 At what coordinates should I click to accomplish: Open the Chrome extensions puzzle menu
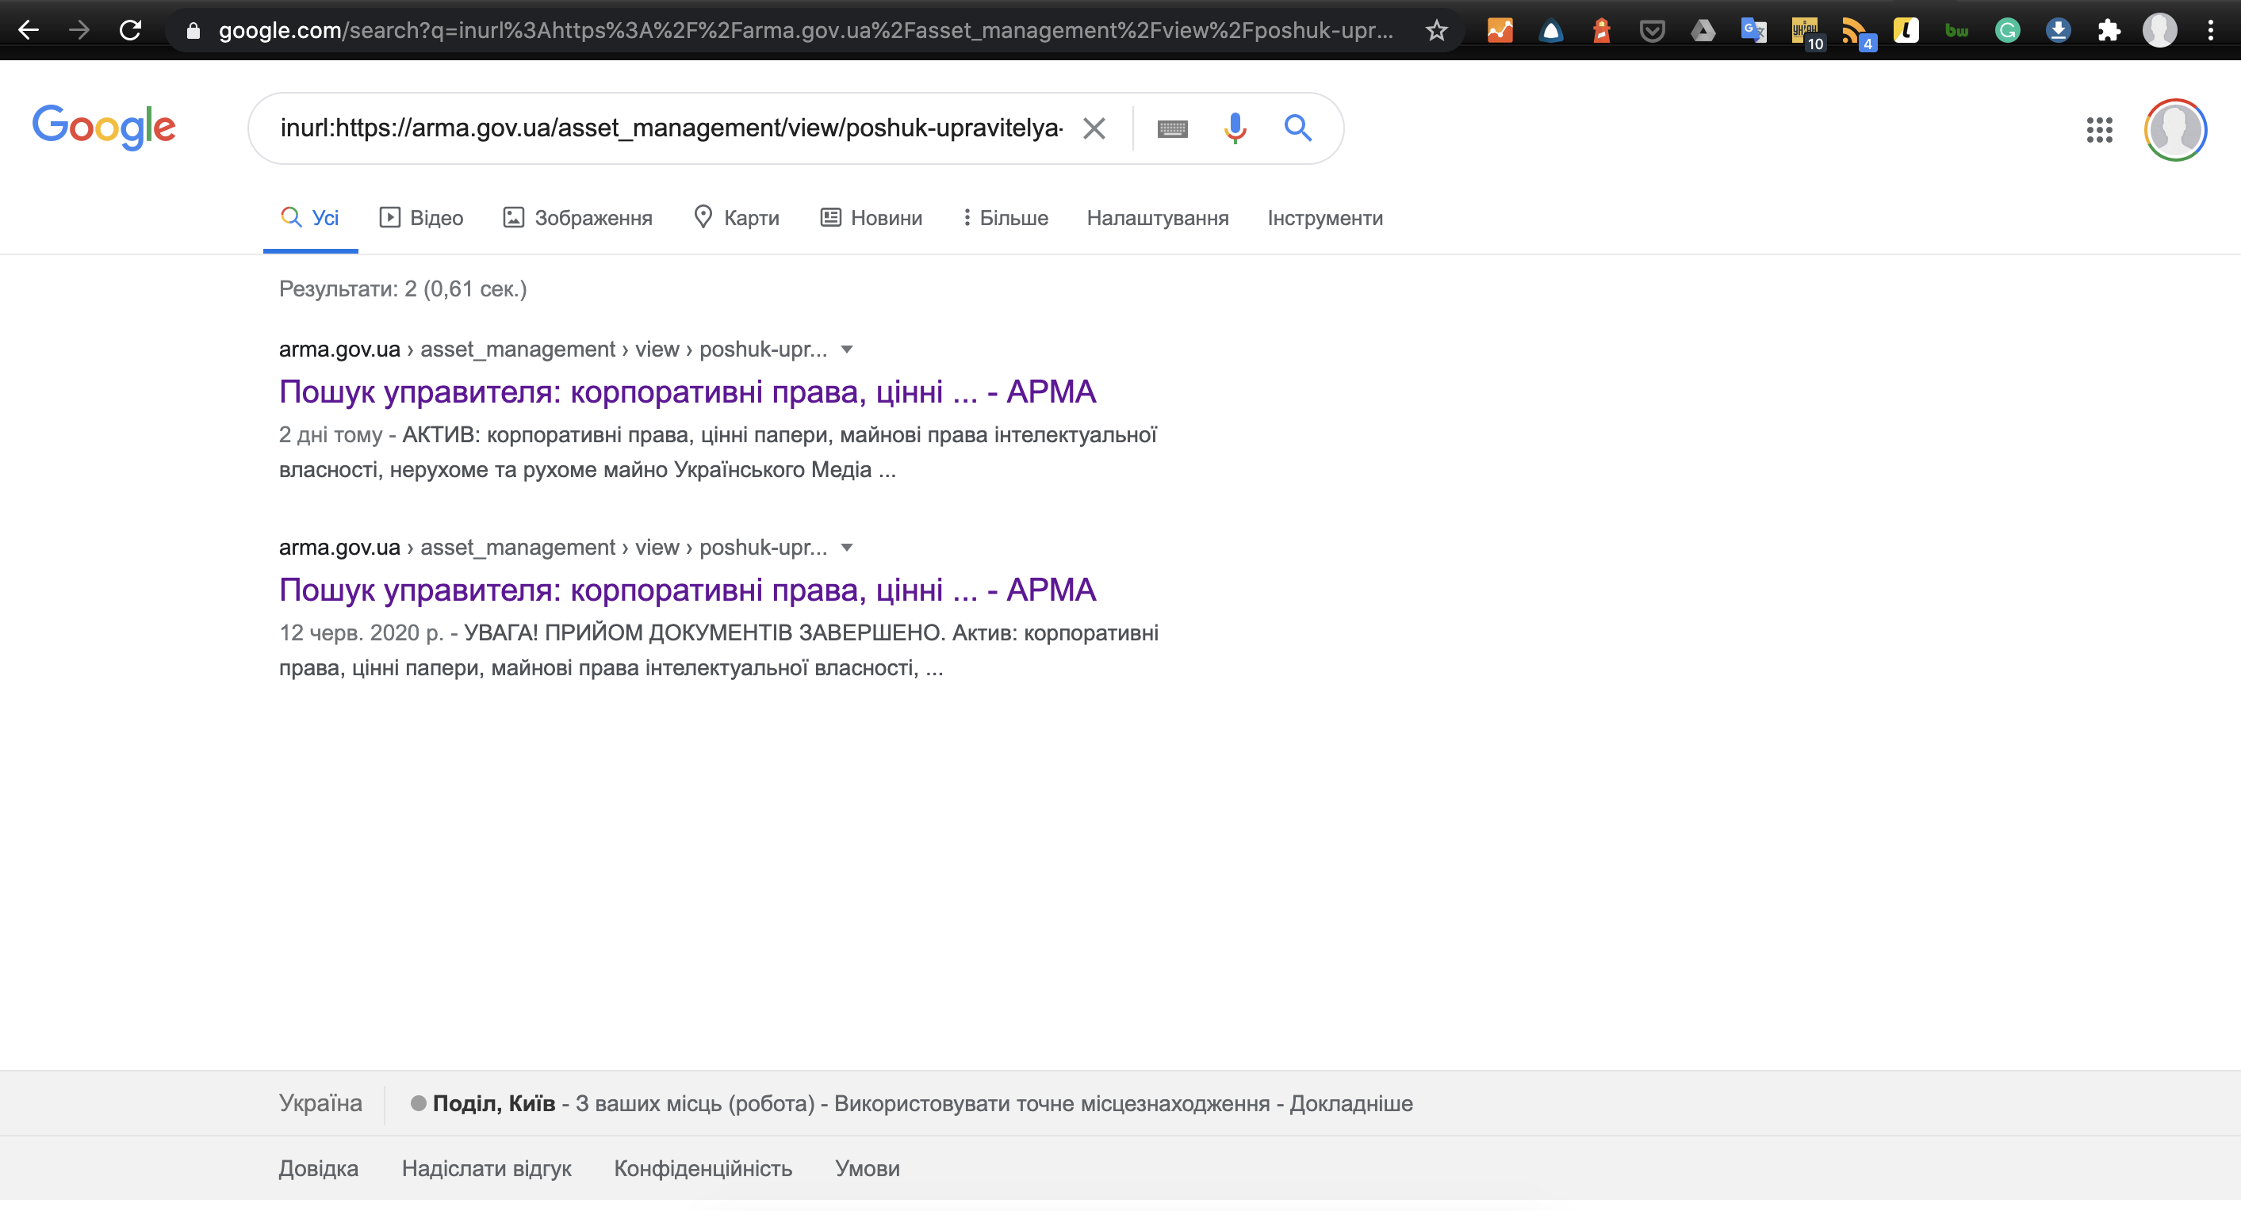pyautogui.click(x=2109, y=31)
